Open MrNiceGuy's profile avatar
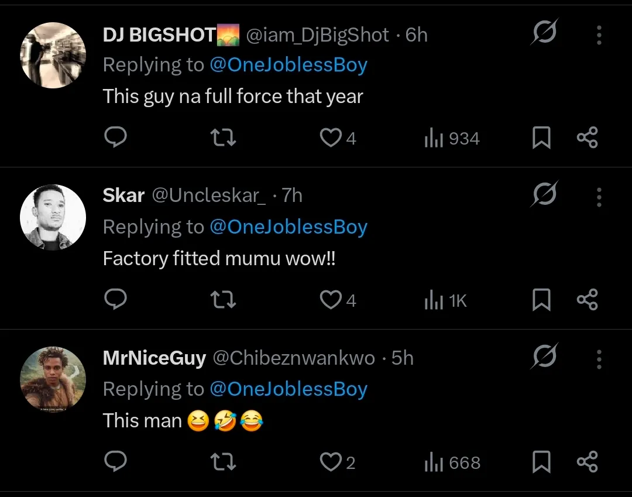The height and width of the screenshot is (497, 632). [53, 379]
